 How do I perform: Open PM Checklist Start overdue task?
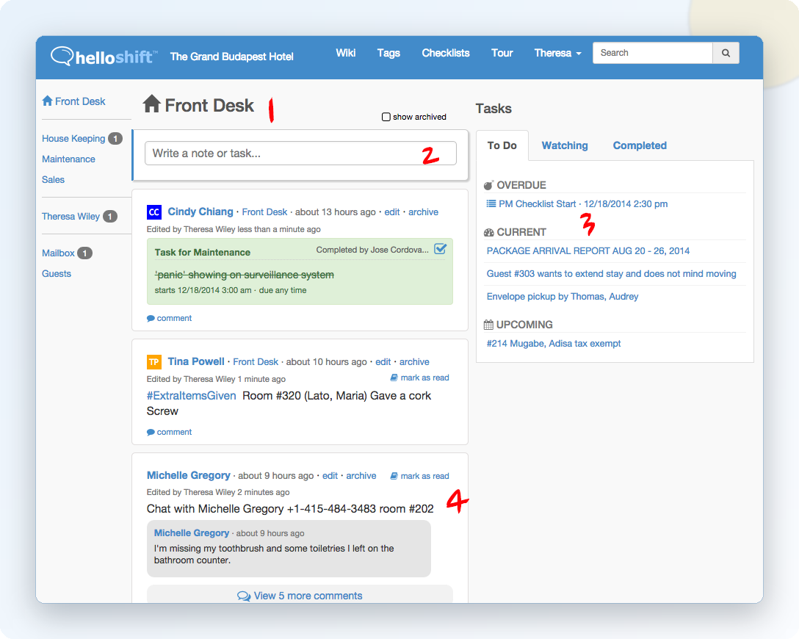point(583,204)
